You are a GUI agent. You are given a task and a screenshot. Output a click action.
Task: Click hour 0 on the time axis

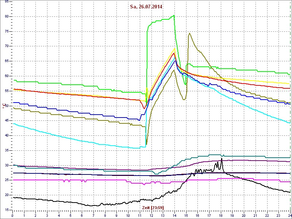coord(12,216)
